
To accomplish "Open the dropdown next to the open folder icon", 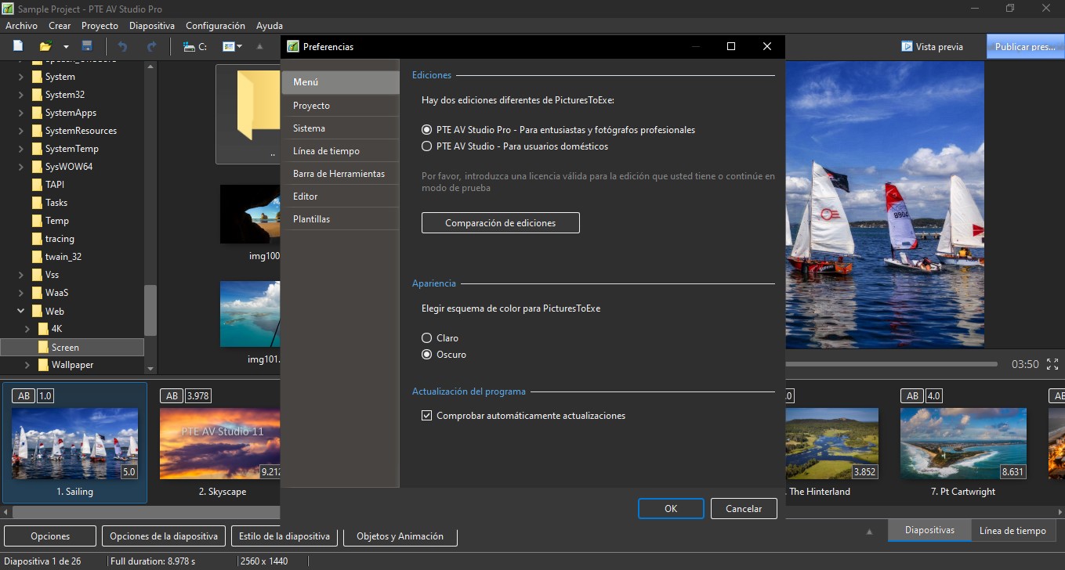I will pyautogui.click(x=64, y=46).
